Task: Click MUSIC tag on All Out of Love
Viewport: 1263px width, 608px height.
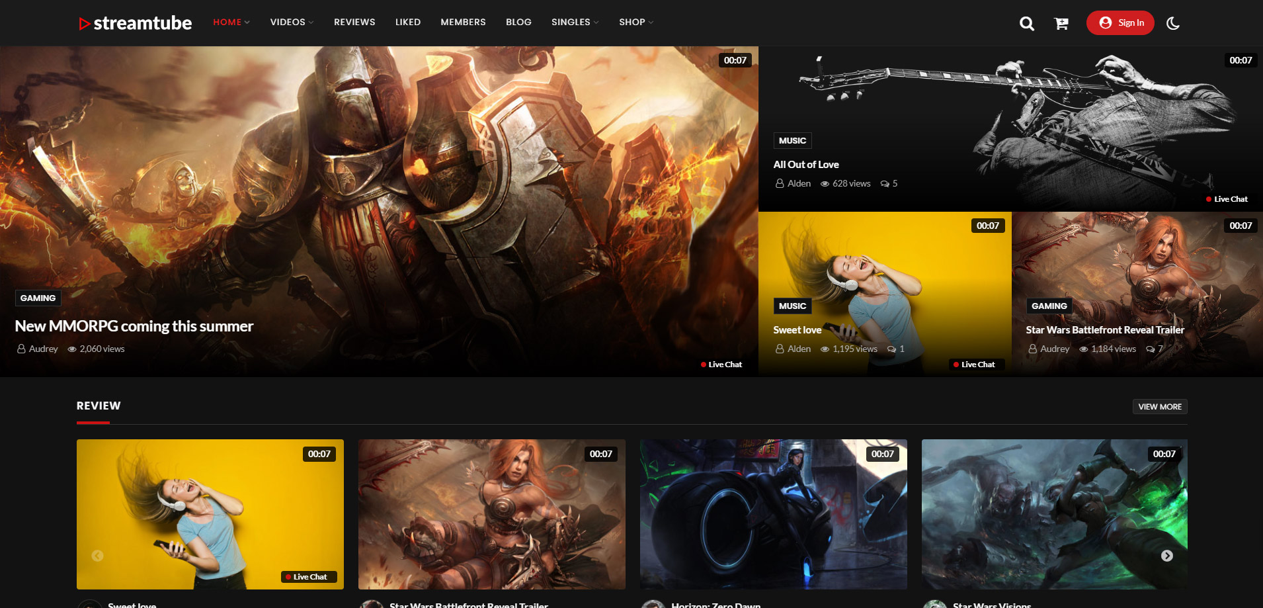Action: (792, 141)
